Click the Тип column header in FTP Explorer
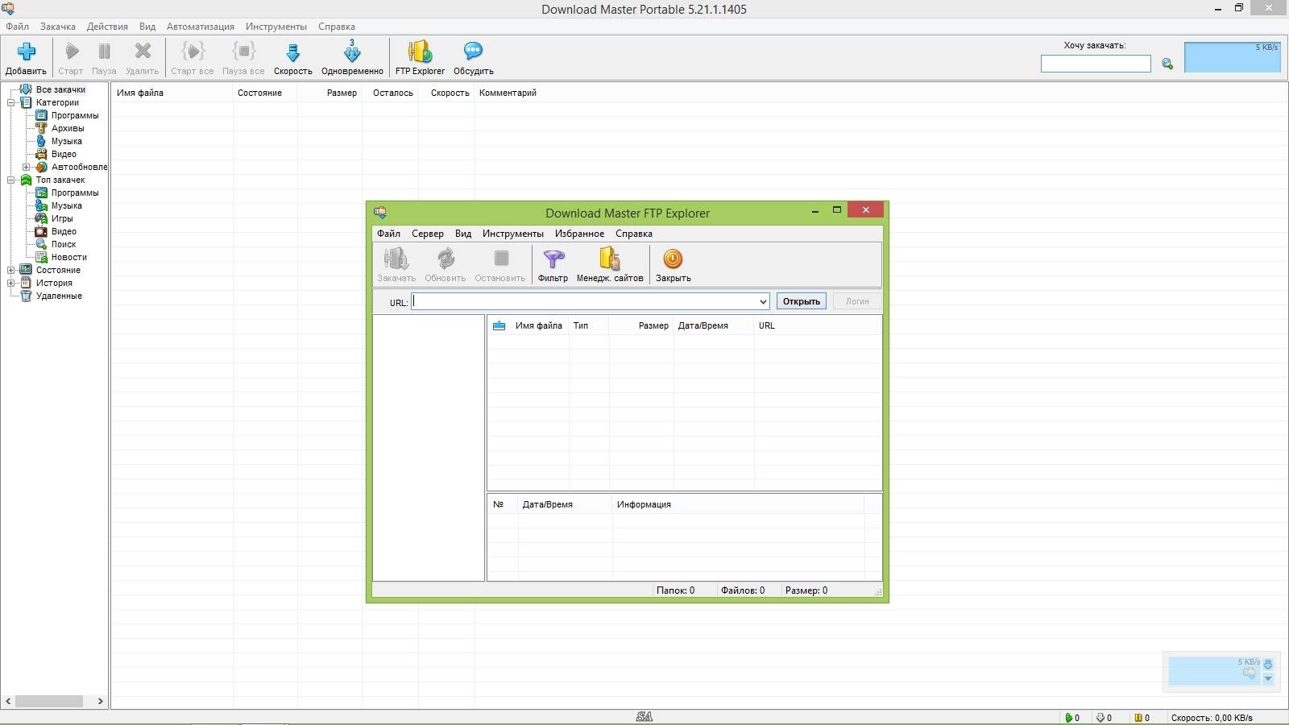1289x725 pixels. click(x=589, y=325)
